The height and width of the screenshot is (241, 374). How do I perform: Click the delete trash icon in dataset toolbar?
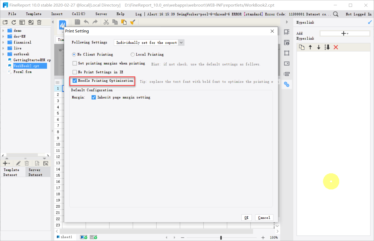(x=27, y=163)
